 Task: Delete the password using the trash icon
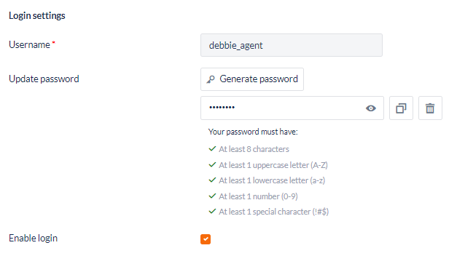tap(430, 108)
